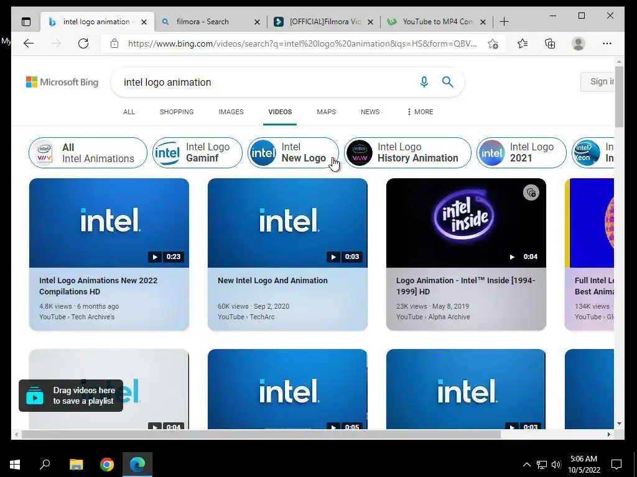
Task: Open the volume speaker tray icon
Action: pyautogui.click(x=556, y=465)
